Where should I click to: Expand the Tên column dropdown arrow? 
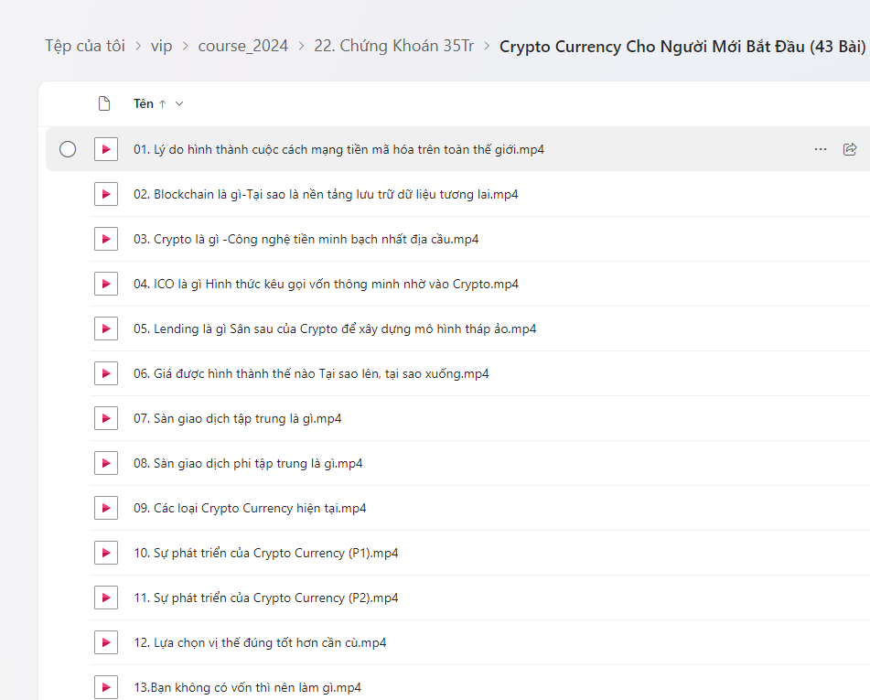(x=179, y=103)
